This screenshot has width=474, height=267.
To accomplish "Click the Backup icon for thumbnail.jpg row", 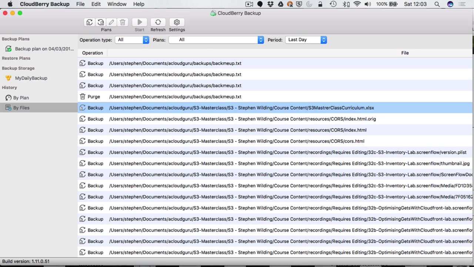I will pos(83,164).
